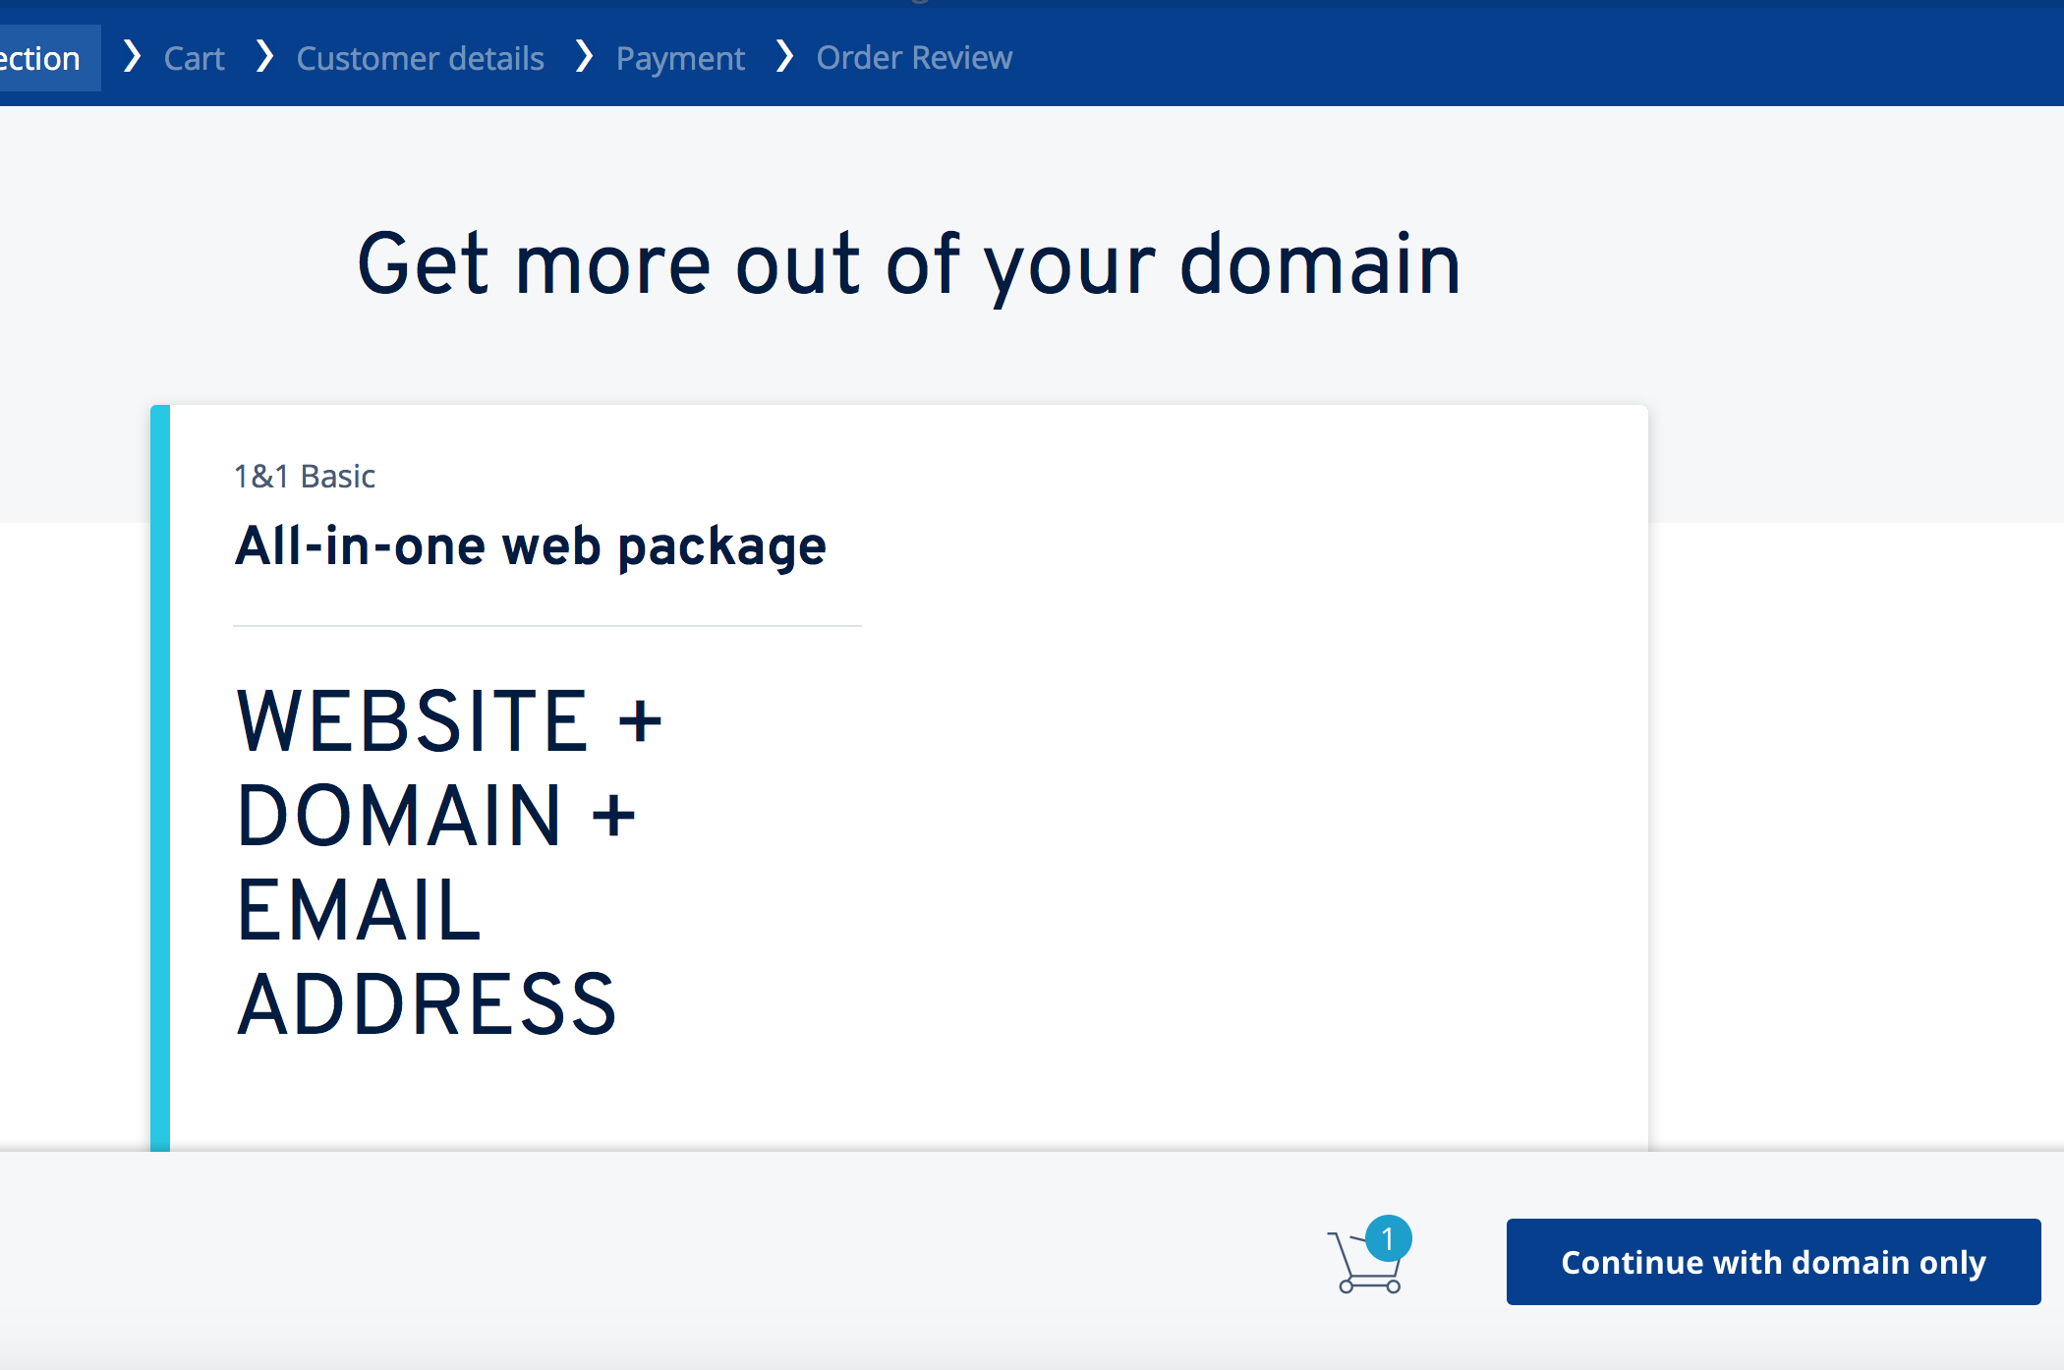Navigate to Order Review step
2064x1370 pixels.
click(914, 58)
